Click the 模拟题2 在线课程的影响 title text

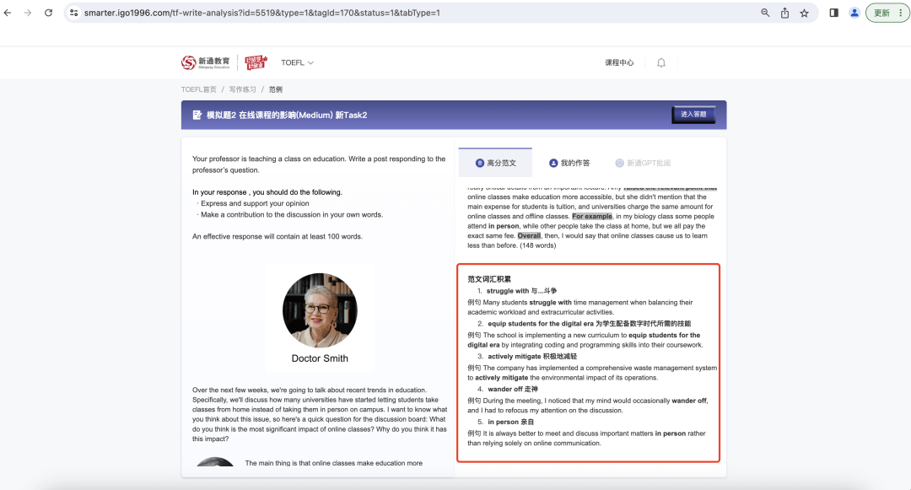point(287,115)
